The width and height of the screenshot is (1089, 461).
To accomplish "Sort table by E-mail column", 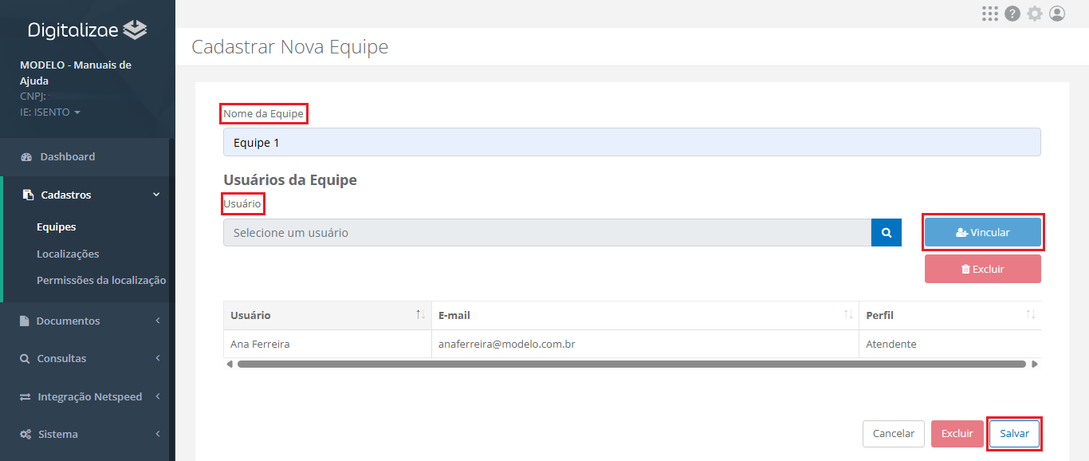I will (848, 315).
